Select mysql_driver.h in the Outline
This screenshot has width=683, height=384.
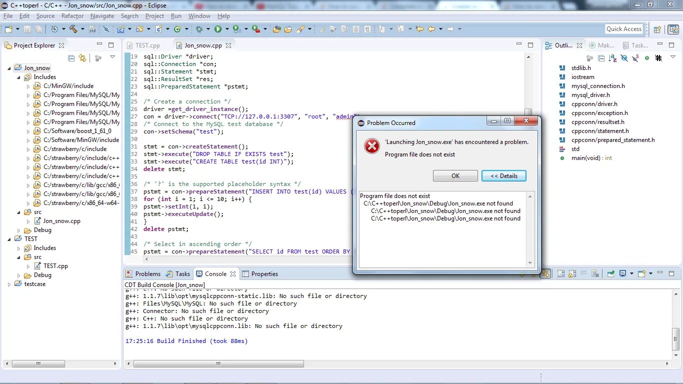584,95
